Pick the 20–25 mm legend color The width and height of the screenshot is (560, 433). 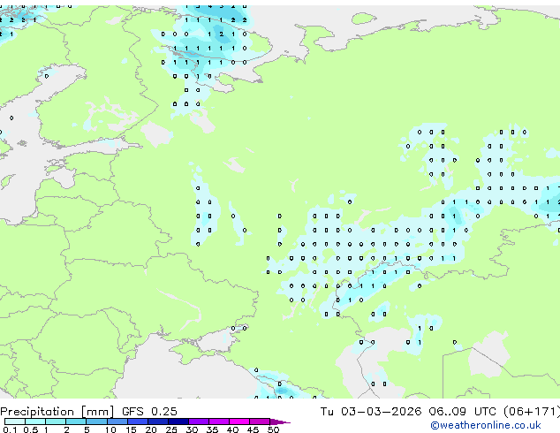[157, 422]
